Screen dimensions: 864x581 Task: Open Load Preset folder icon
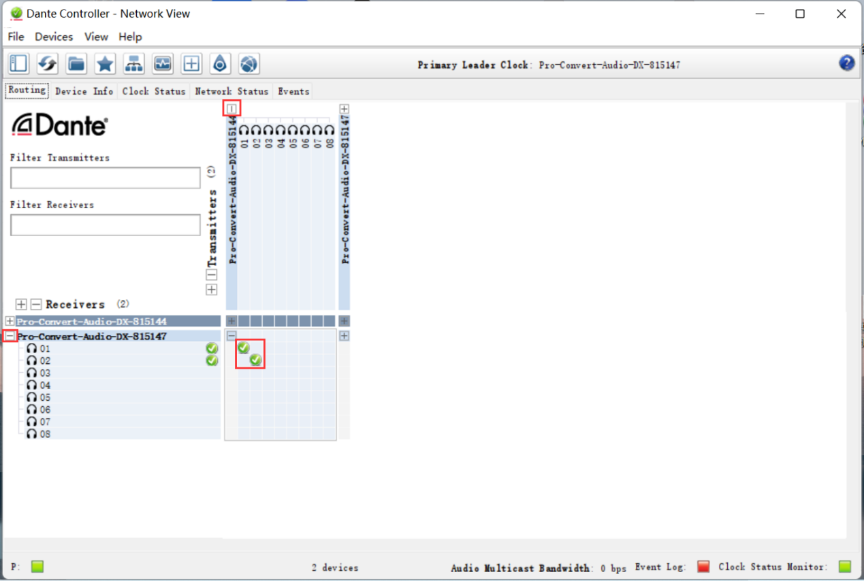[76, 64]
